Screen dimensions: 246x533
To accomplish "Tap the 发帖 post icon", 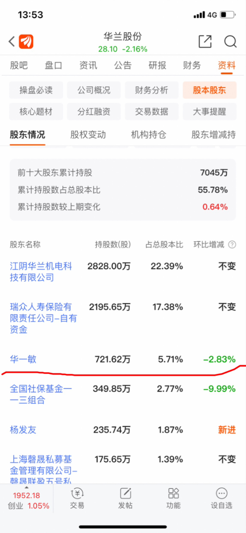I will [x=125, y=494].
